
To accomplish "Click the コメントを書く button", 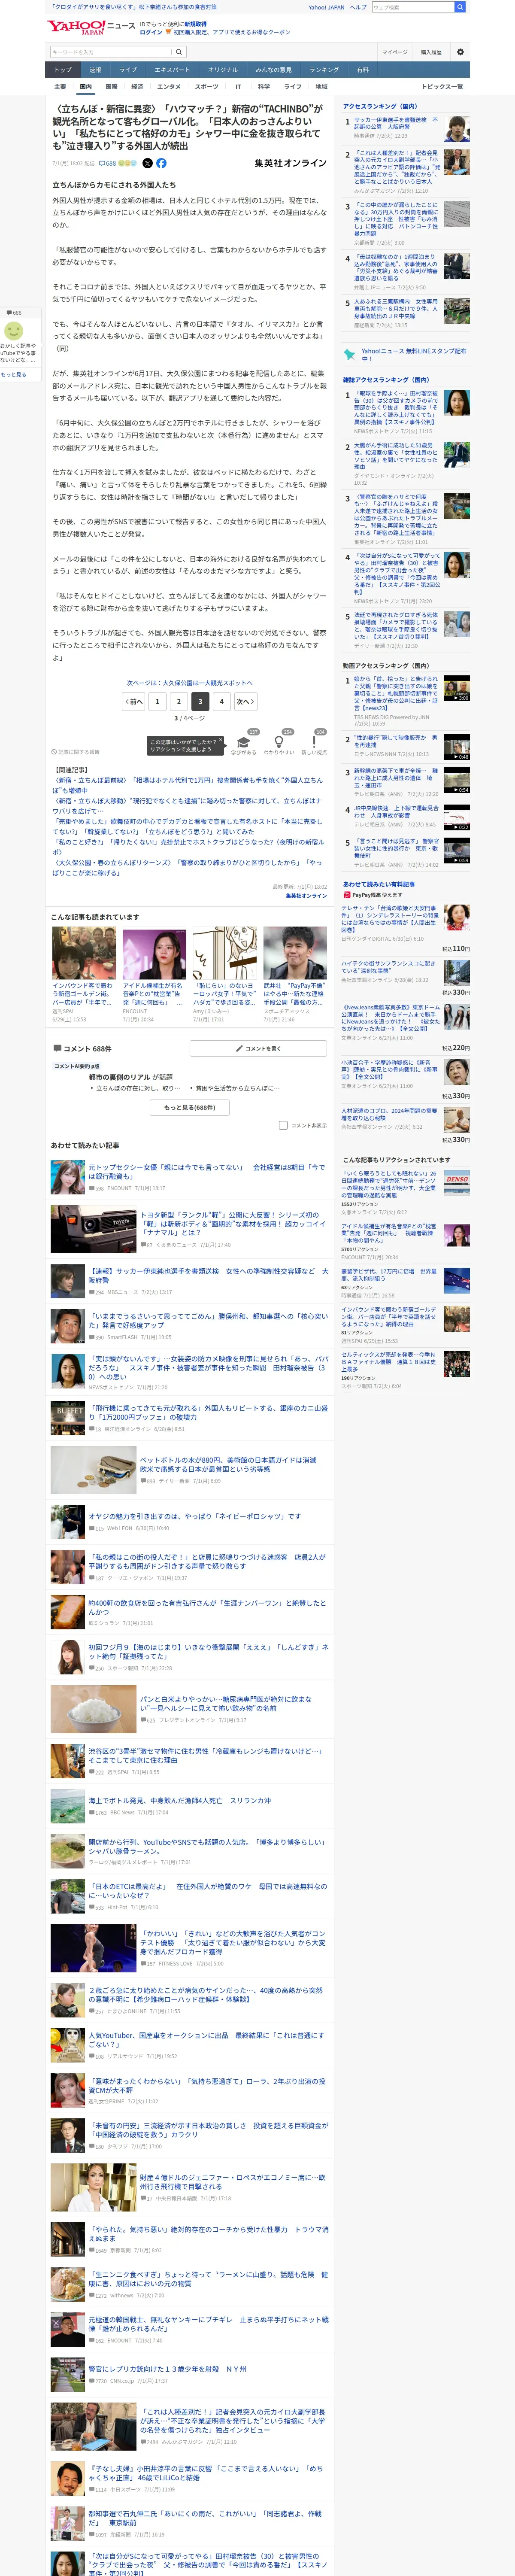I will 258,1048.
